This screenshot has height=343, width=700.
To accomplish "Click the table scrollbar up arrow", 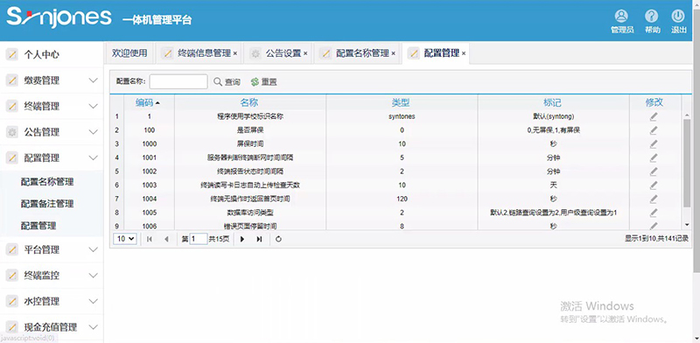I will 688,115.
